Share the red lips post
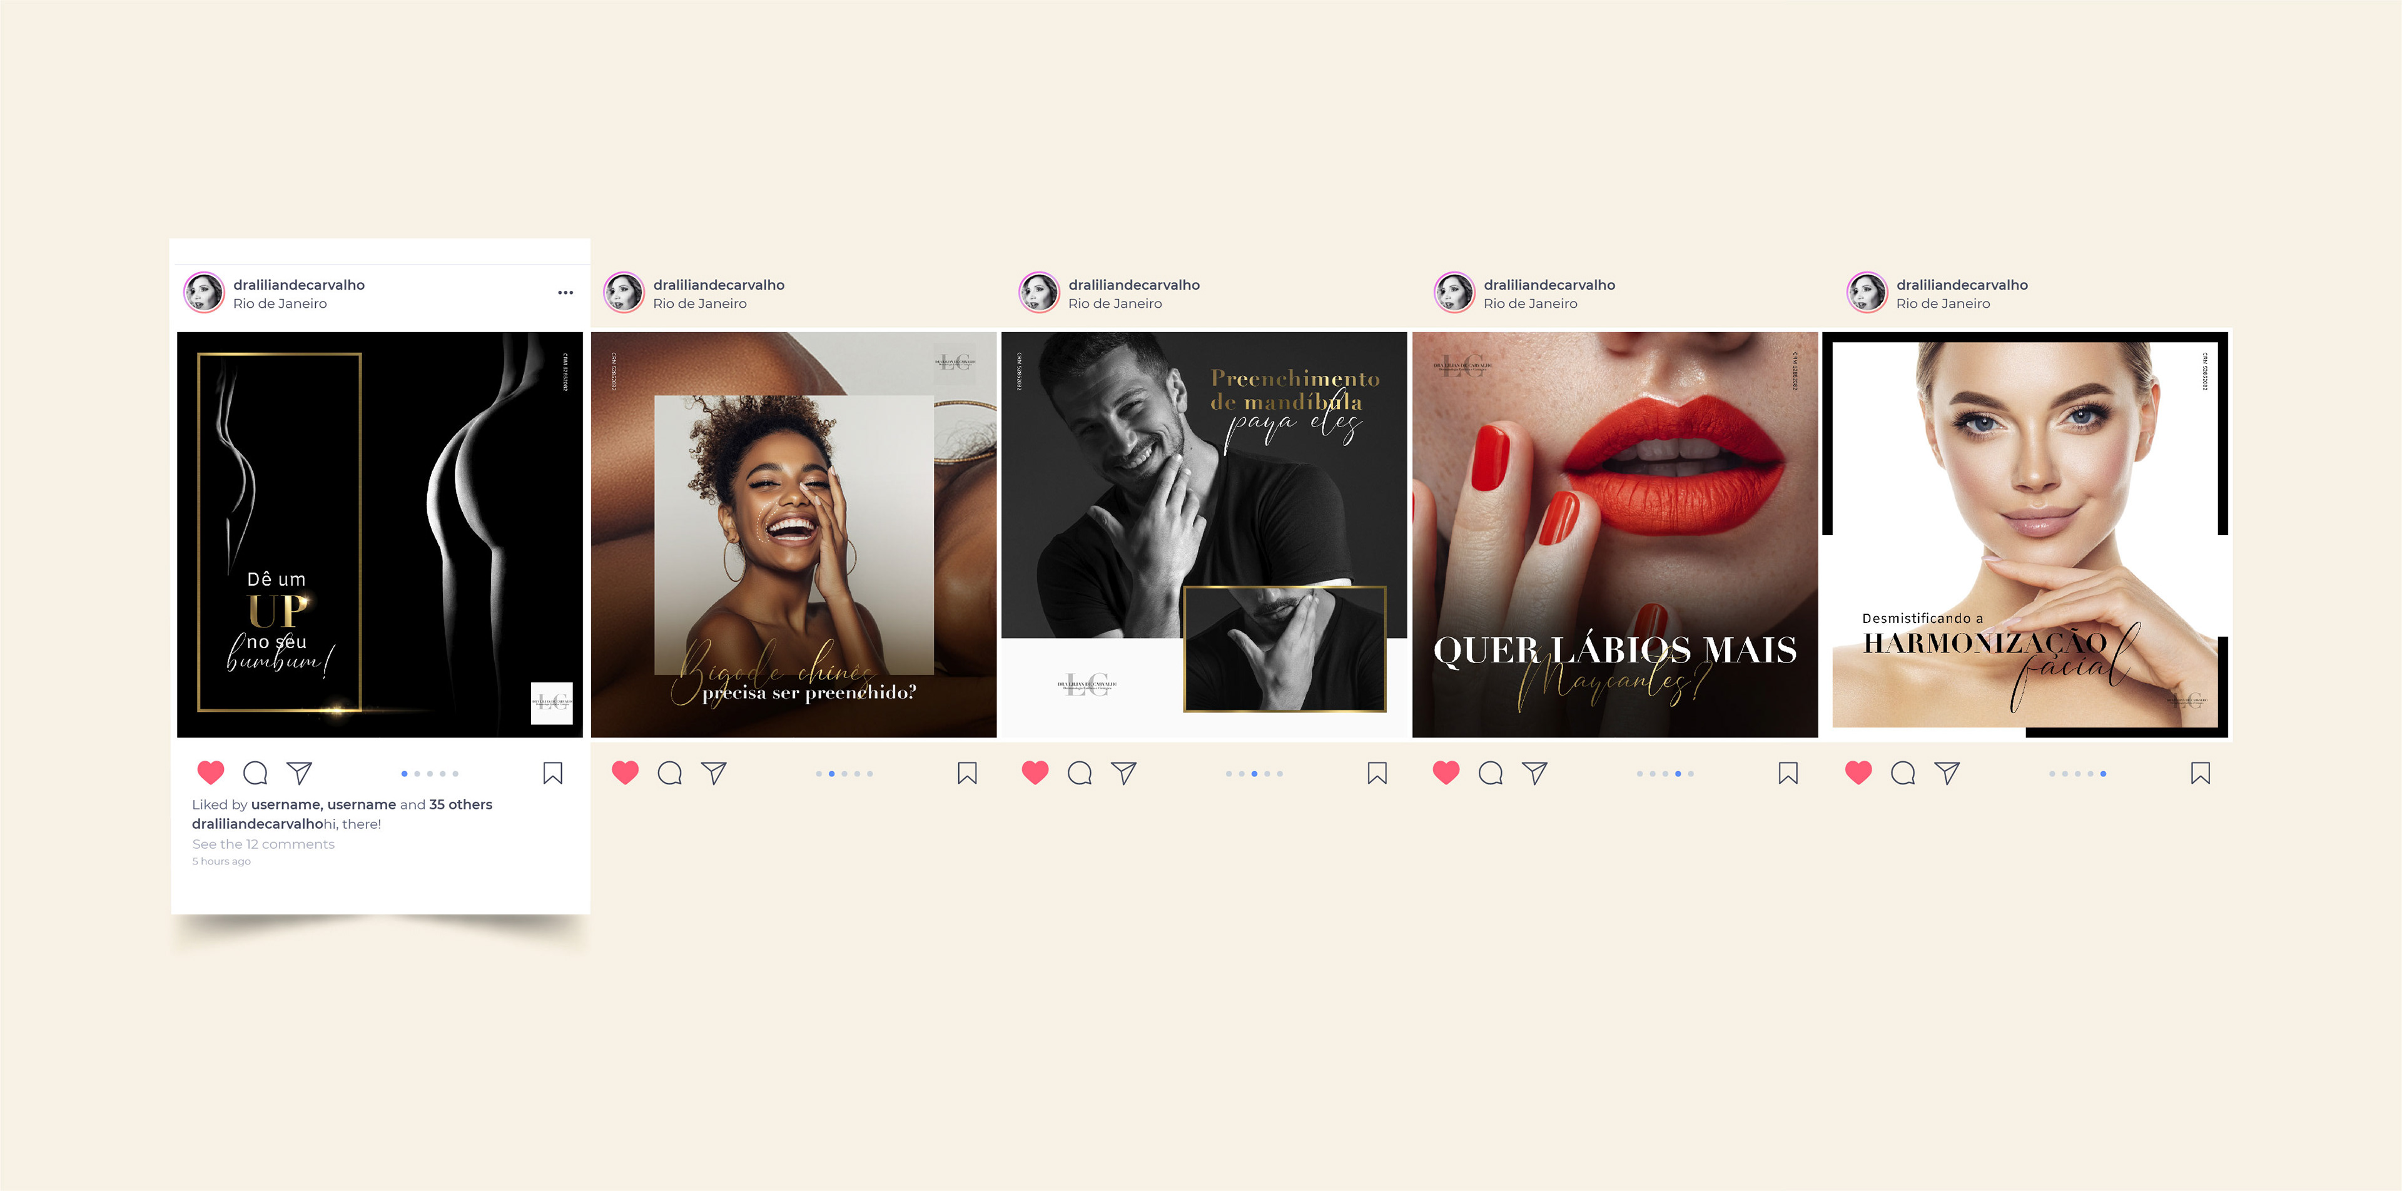 click(x=1535, y=773)
